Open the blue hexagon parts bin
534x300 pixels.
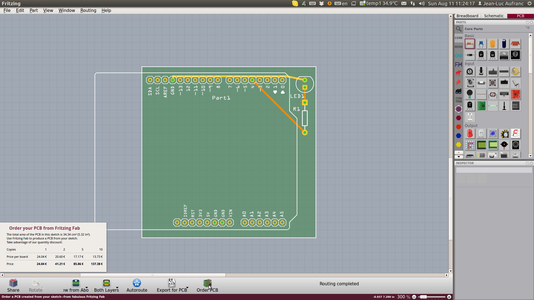point(459,136)
